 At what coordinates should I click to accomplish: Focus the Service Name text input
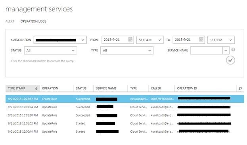207,51
